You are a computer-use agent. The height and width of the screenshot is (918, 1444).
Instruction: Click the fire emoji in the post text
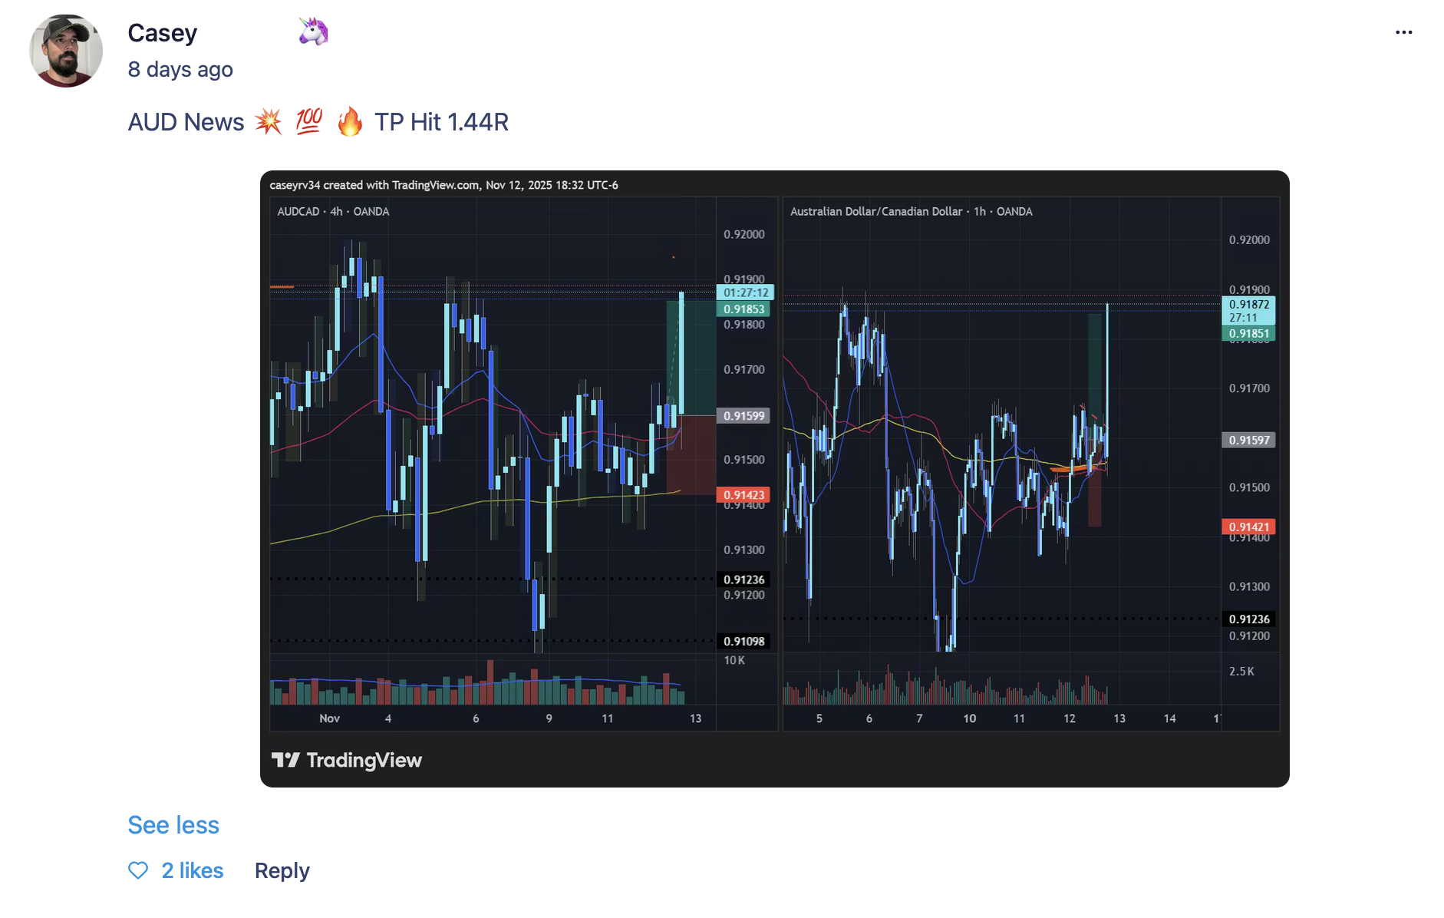tap(350, 121)
